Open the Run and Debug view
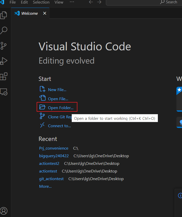Image resolution: width=182 pixels, height=217 pixels. pyautogui.click(x=4, y=61)
